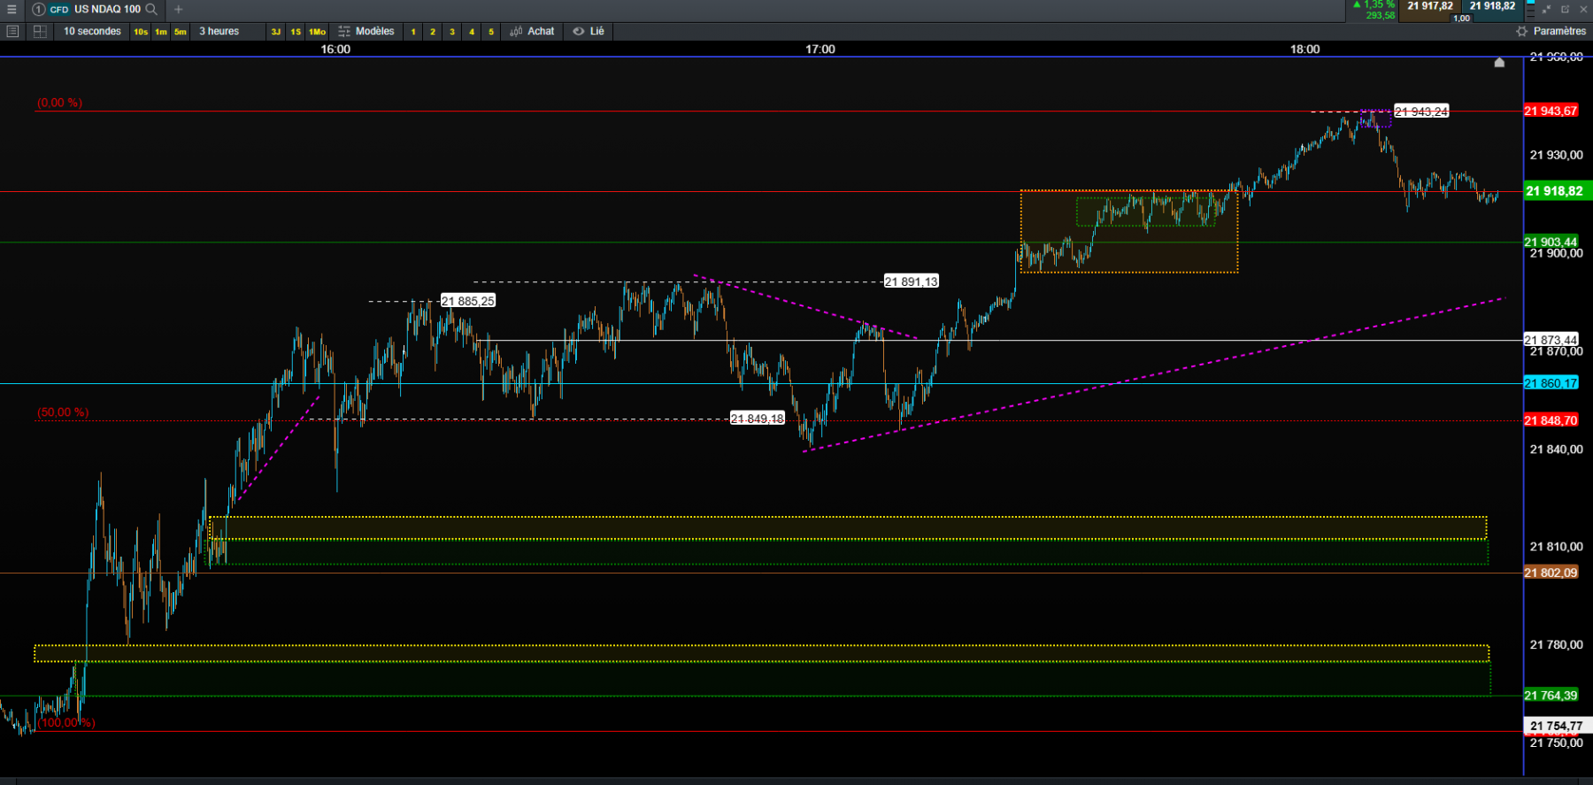
Task: Open the grid layout icon
Action: coord(40,31)
